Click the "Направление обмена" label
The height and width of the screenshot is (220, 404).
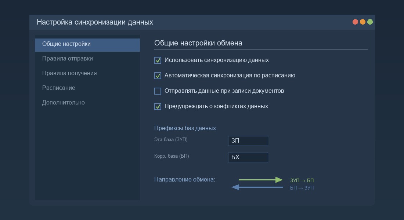185,179
